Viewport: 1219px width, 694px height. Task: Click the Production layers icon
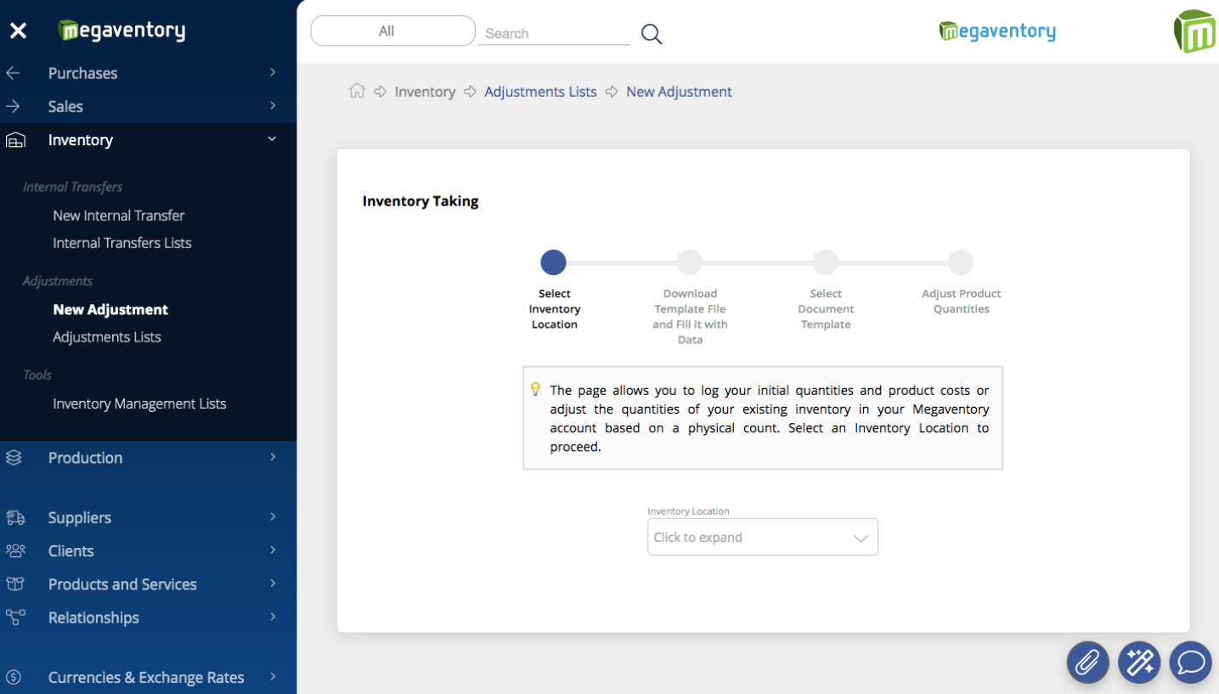[x=14, y=457]
